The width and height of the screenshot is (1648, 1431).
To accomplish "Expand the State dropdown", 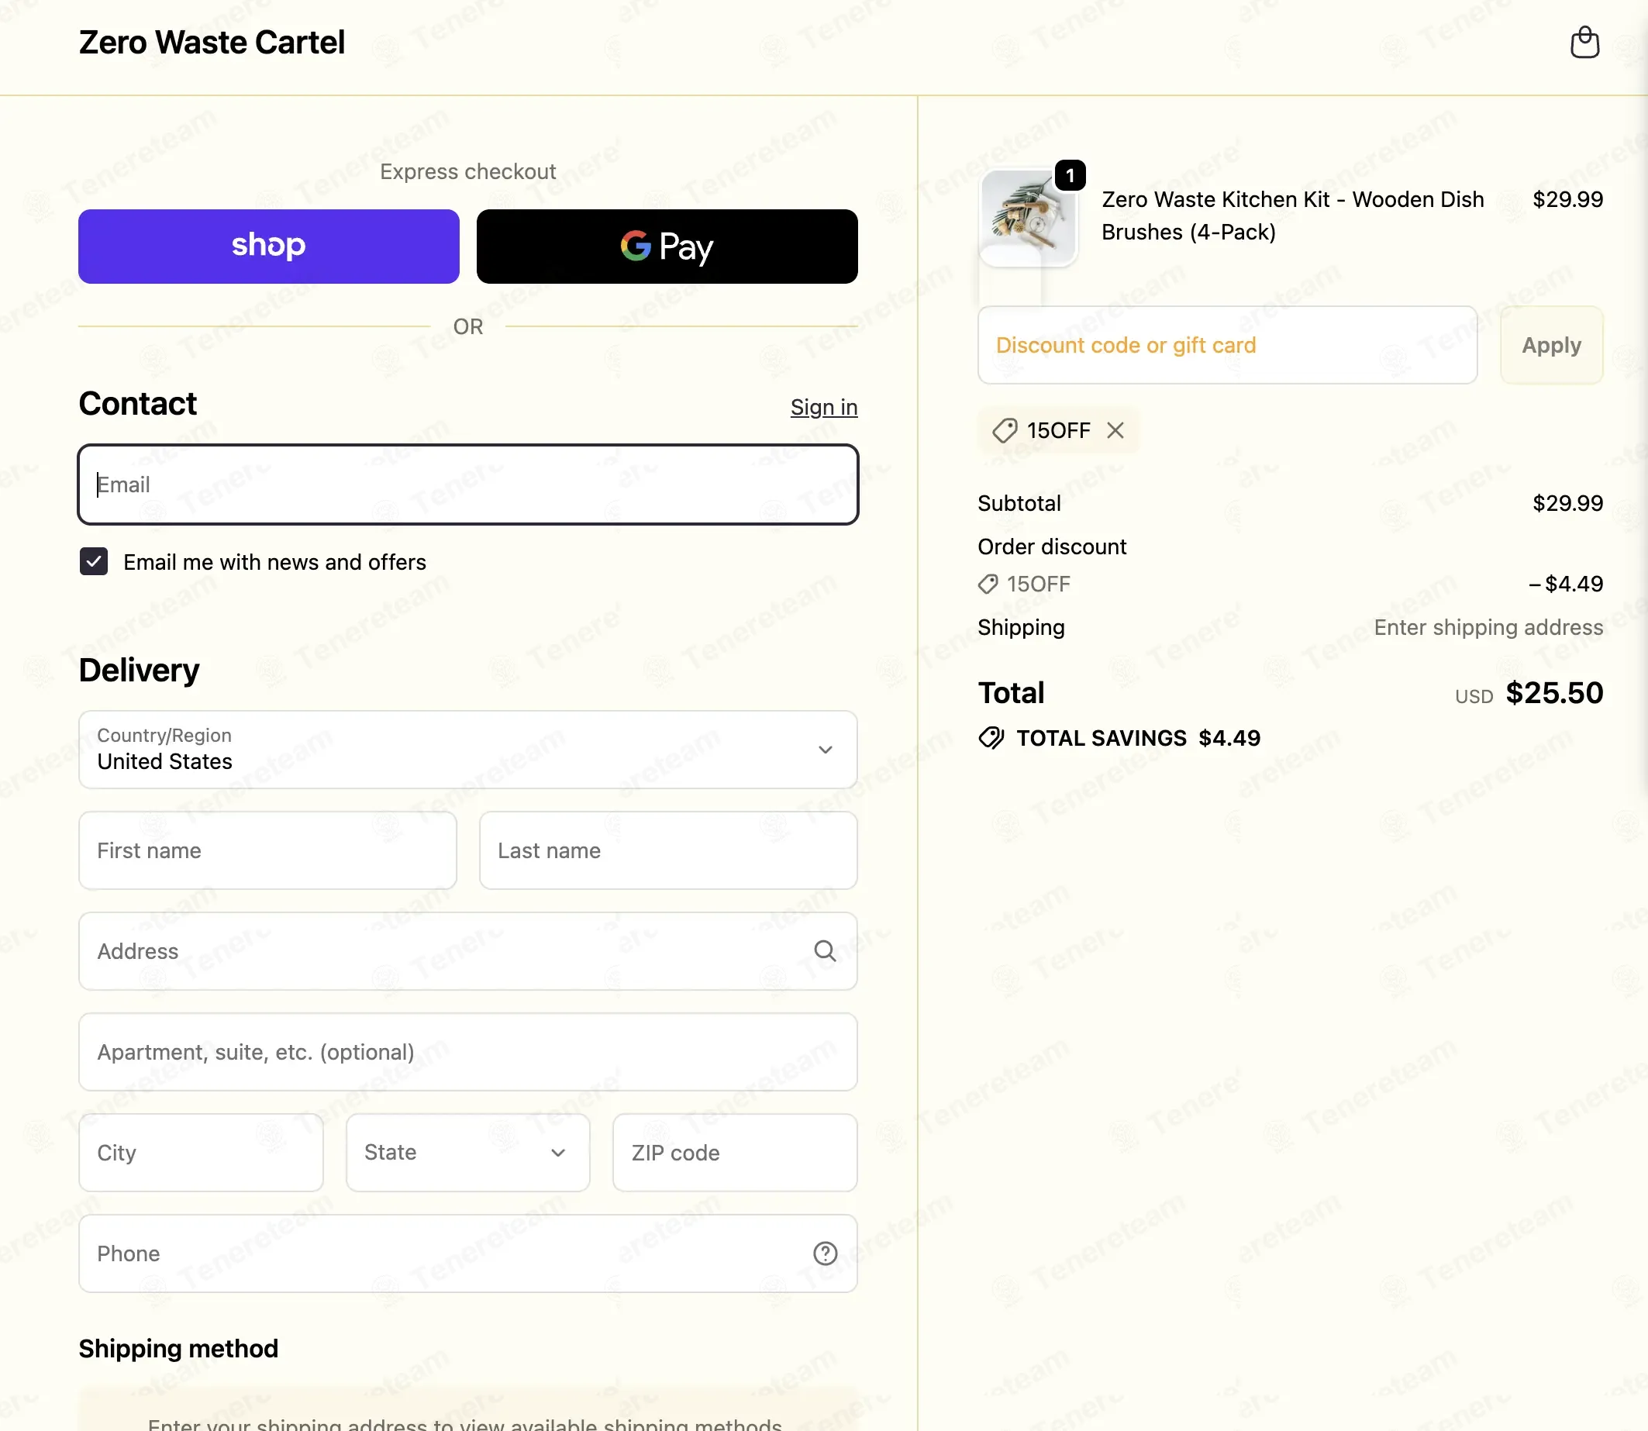I will (468, 1152).
